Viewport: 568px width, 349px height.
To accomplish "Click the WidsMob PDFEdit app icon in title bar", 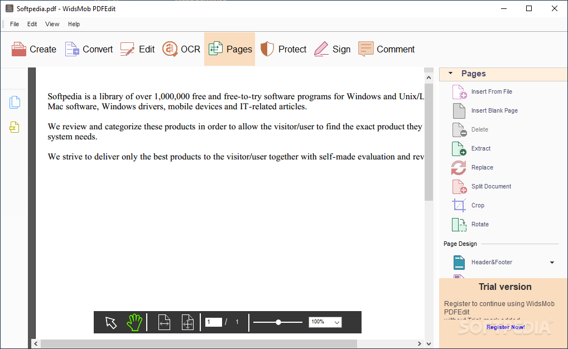I will click(x=9, y=8).
